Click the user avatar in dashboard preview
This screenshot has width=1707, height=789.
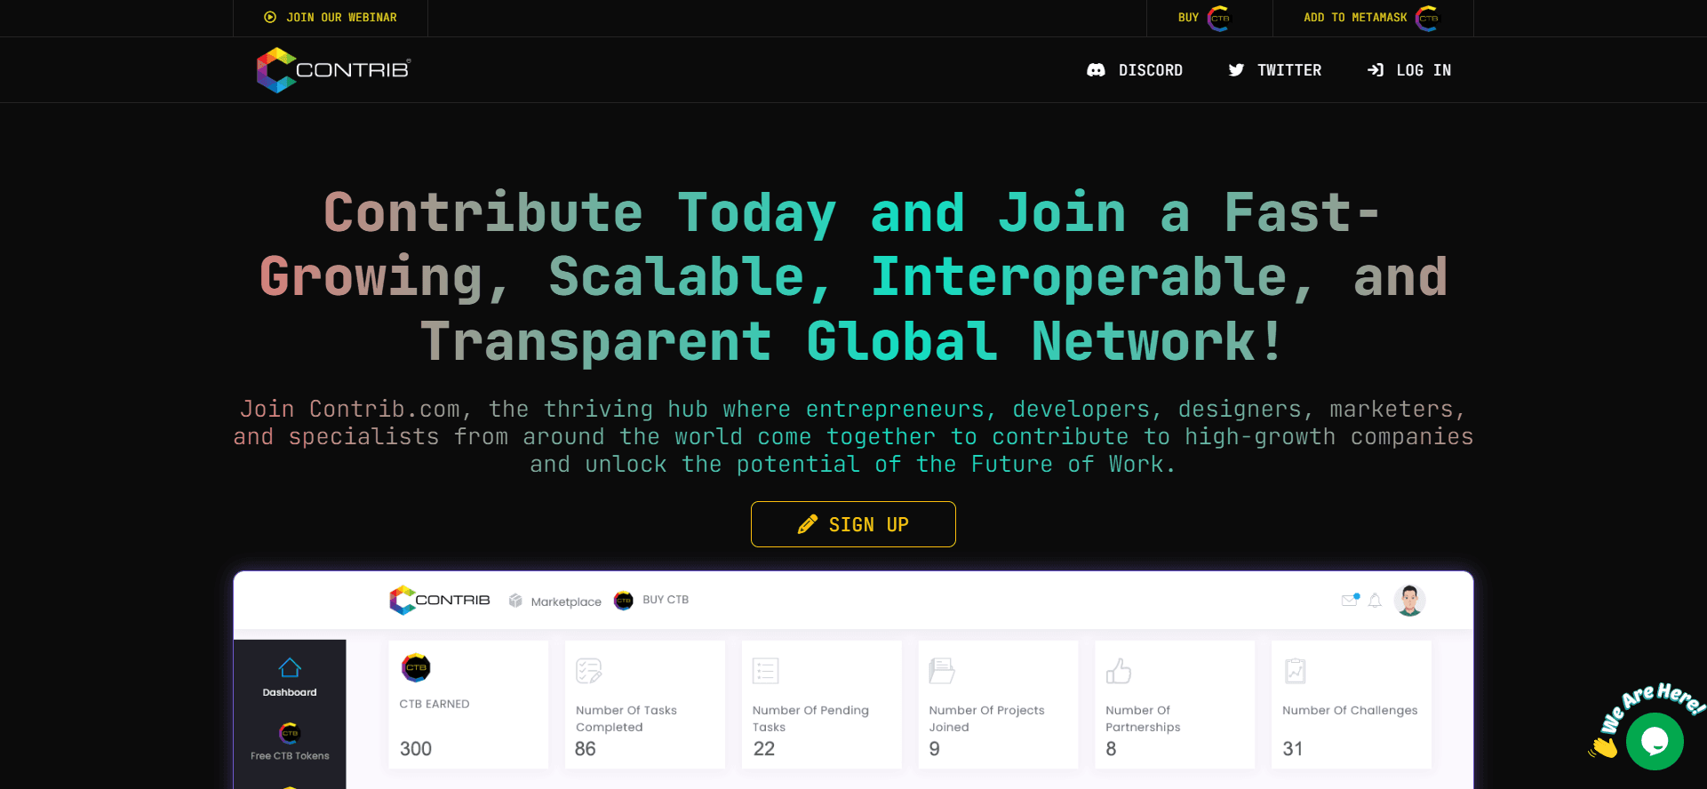coord(1409,601)
